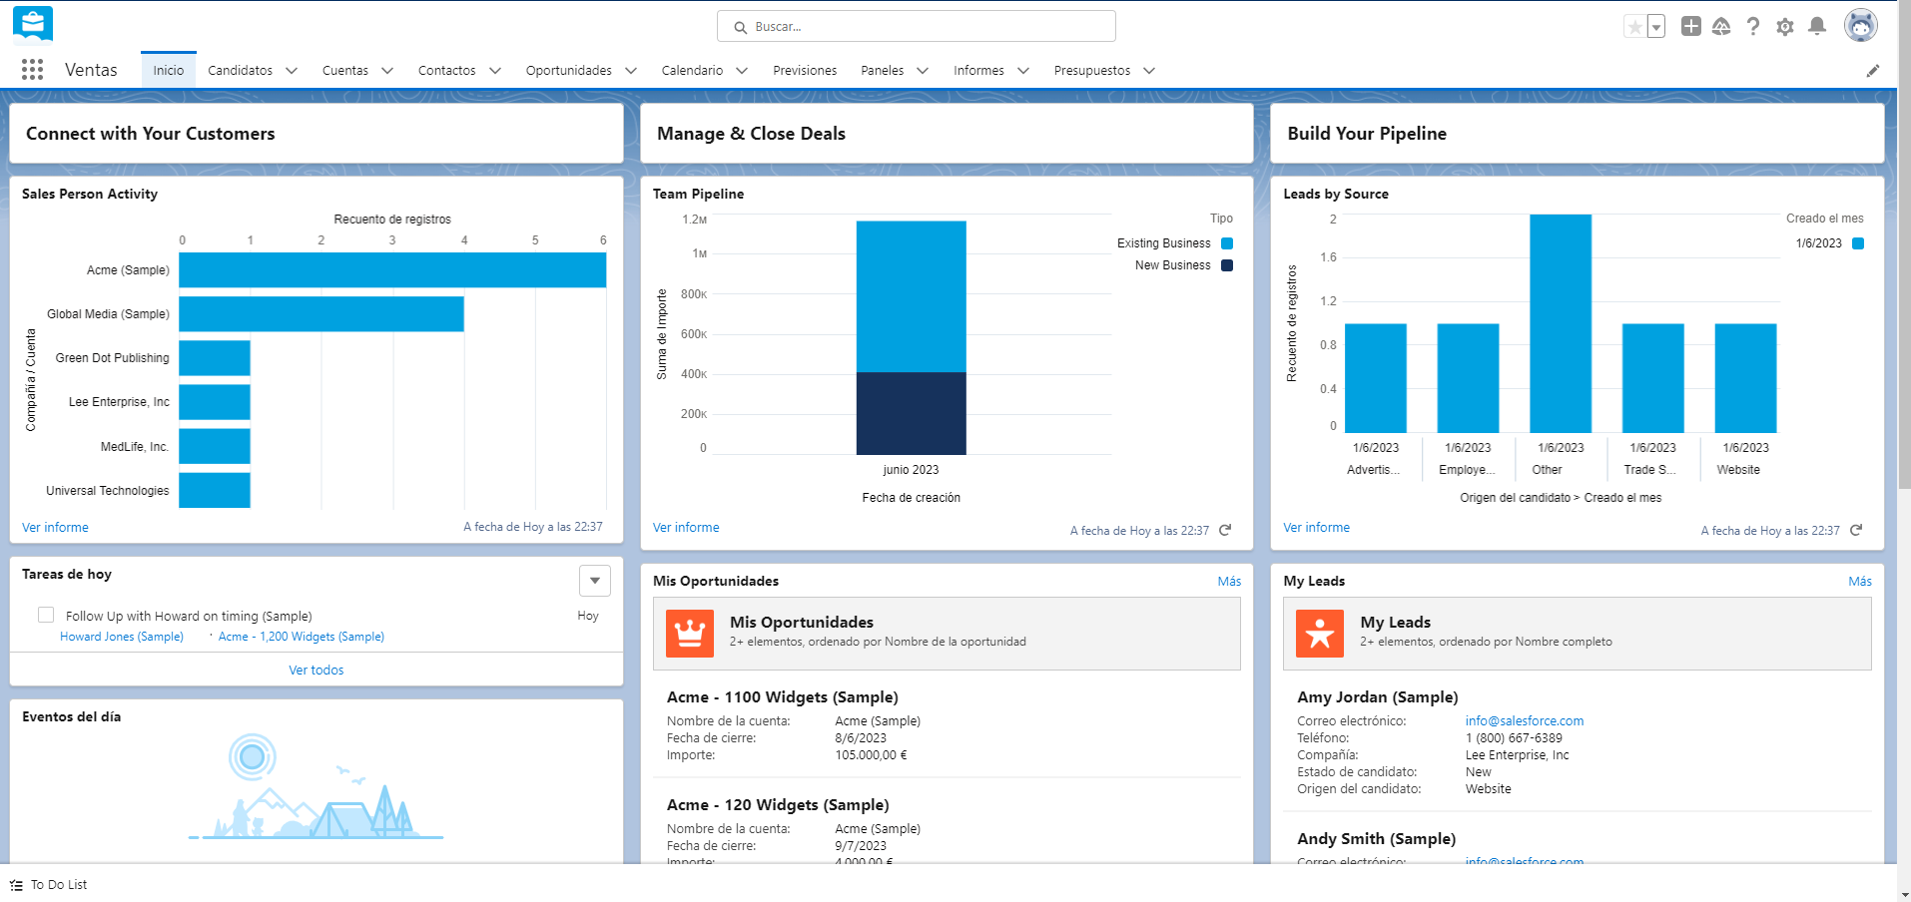Open the Notifications bell icon
This screenshot has width=1911, height=902.
(1817, 27)
